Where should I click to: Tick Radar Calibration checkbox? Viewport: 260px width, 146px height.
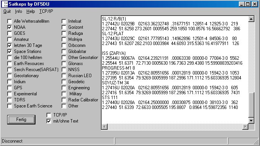tap(64, 100)
